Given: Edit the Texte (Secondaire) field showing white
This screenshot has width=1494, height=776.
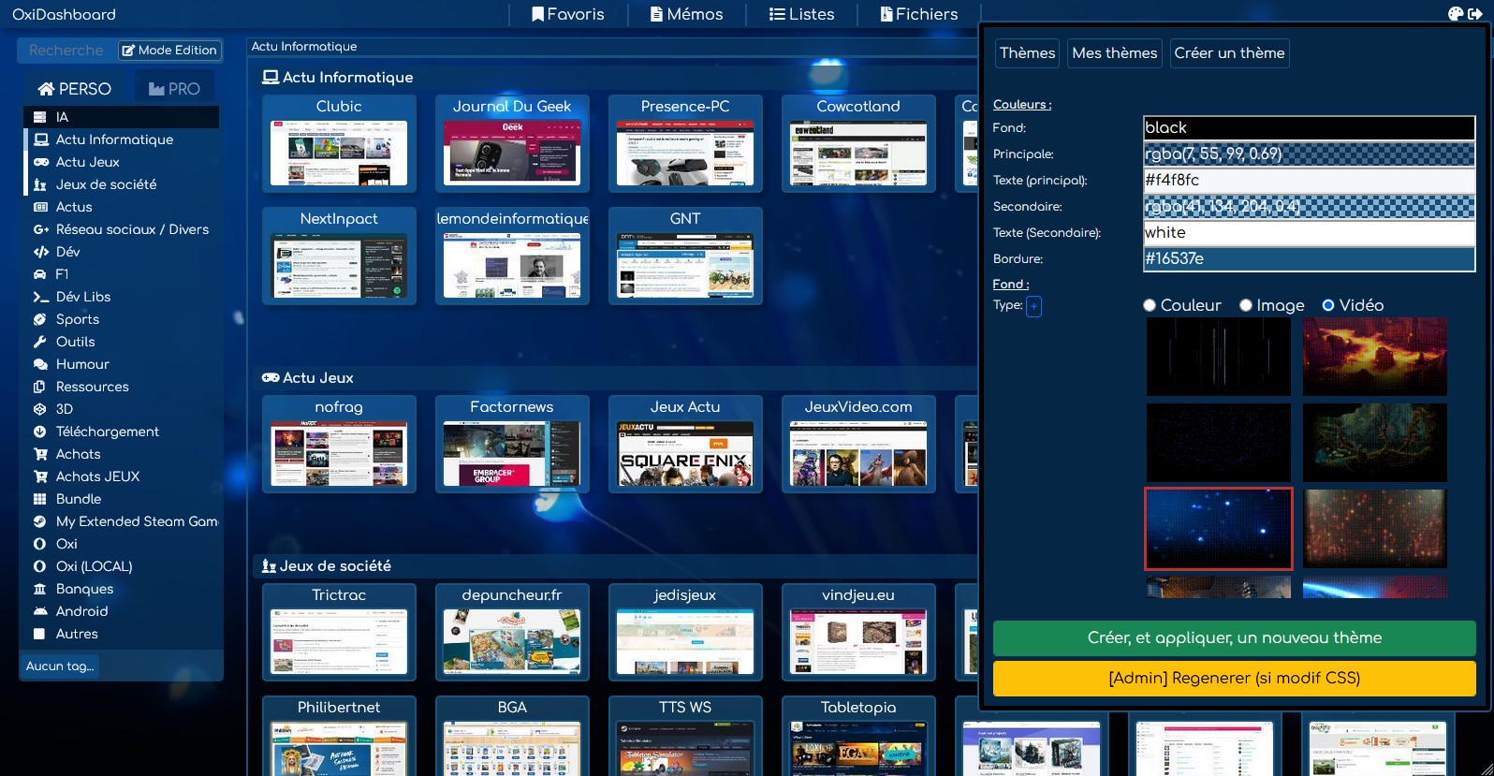Looking at the screenshot, I should tap(1310, 233).
